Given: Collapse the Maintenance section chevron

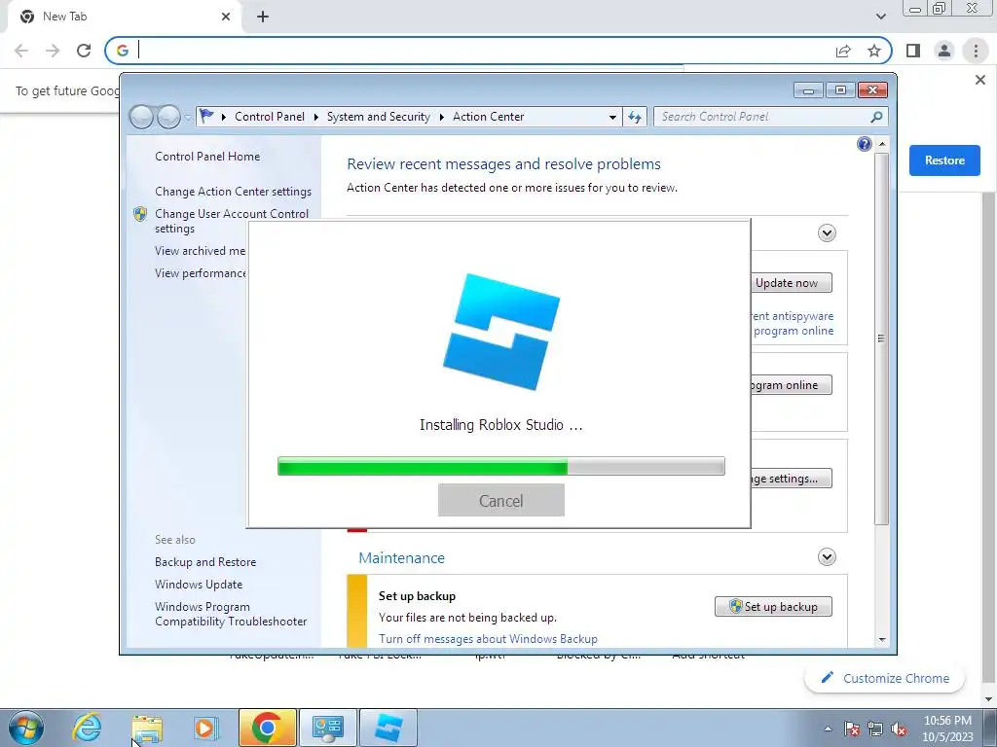Looking at the screenshot, I should [x=827, y=557].
